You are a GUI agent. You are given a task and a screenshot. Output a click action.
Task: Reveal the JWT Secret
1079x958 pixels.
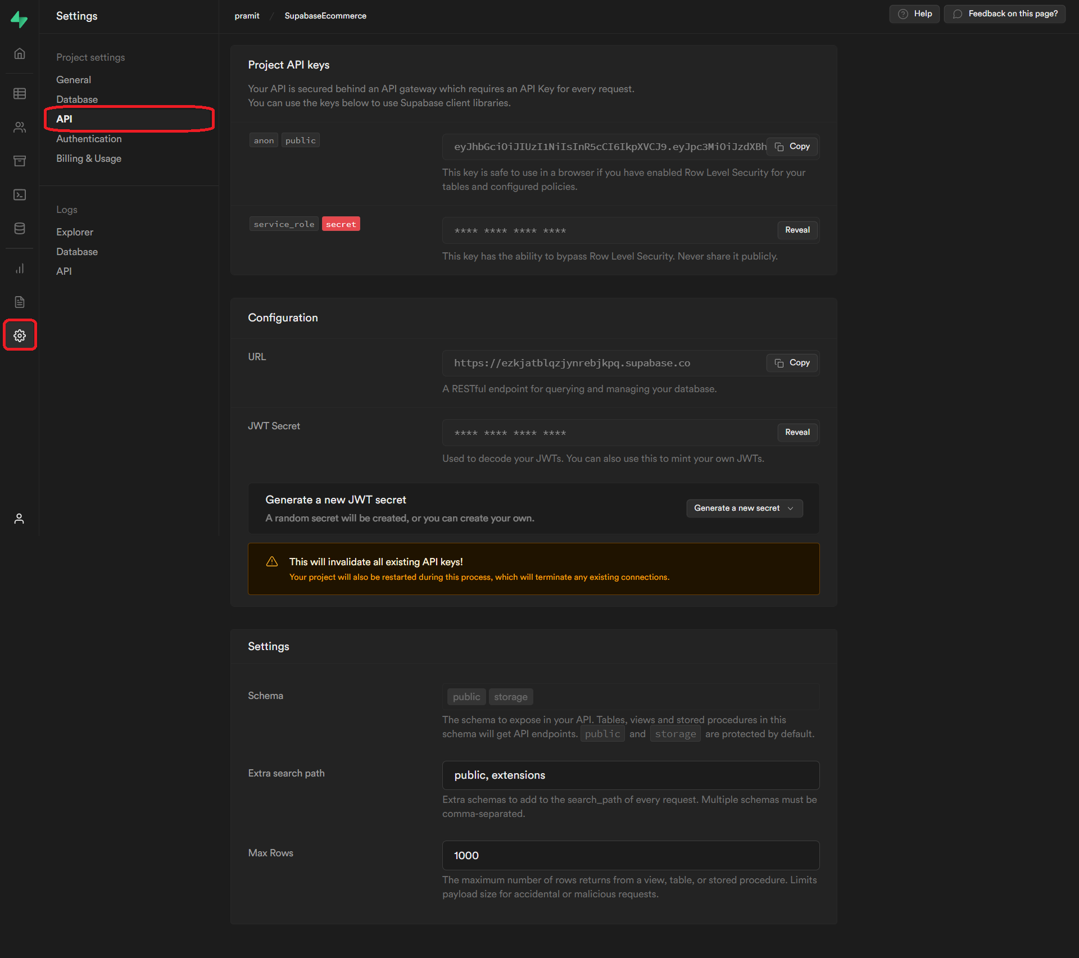[797, 432]
